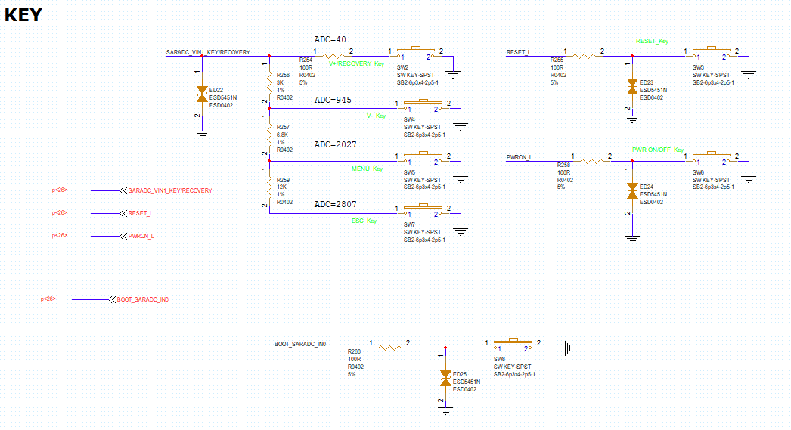Screen dimensions: 791x430
Task: Click the green V-_Key label
Action: coord(376,116)
